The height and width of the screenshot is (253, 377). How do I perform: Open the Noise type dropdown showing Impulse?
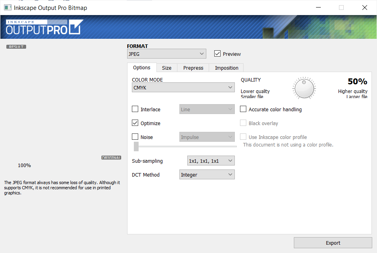pyautogui.click(x=207, y=137)
